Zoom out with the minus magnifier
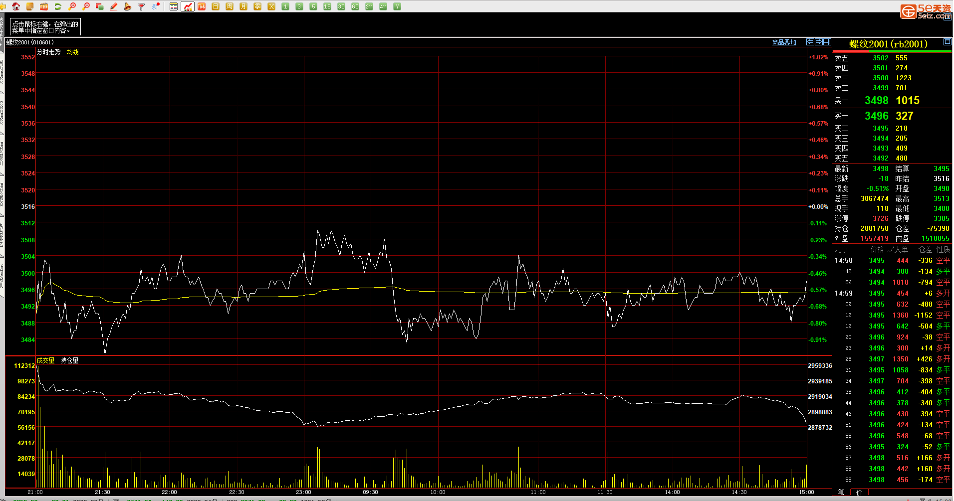The width and height of the screenshot is (954, 501). [86, 6]
